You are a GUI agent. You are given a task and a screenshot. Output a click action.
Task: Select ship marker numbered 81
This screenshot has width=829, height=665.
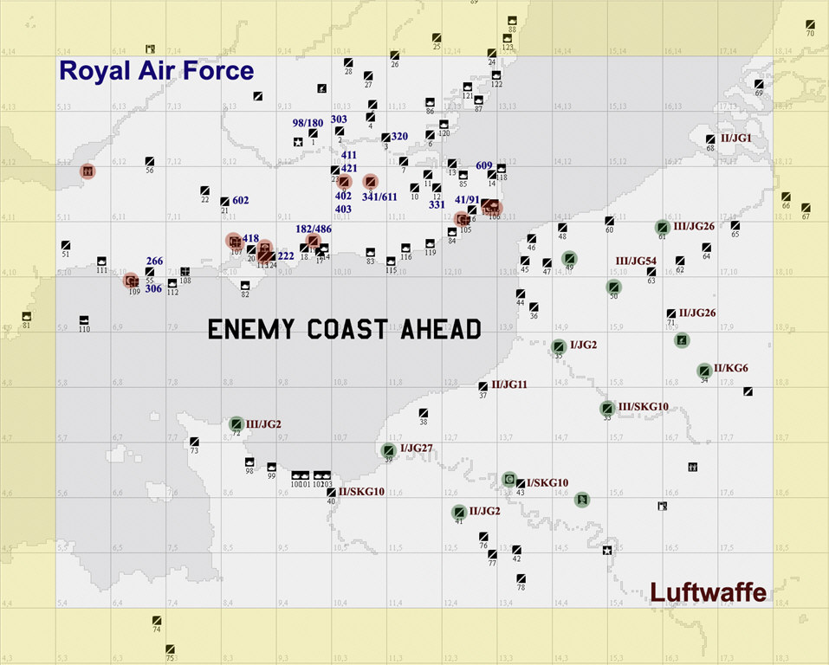click(27, 316)
